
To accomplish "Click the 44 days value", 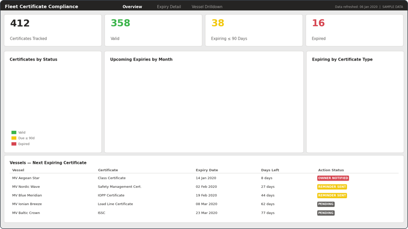I will pos(268,195).
